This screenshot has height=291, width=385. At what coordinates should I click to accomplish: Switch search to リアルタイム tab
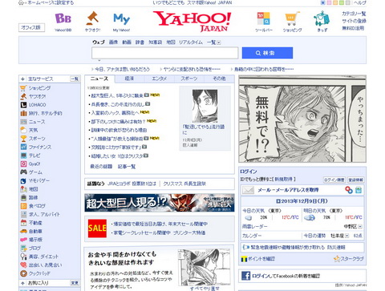click(191, 42)
